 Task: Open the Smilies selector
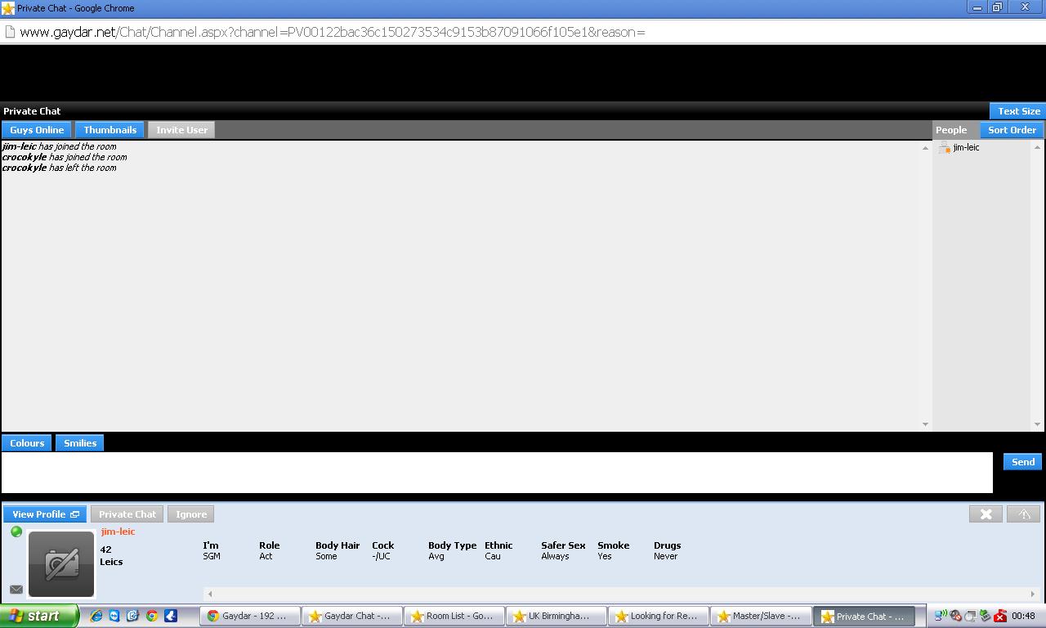coord(80,443)
